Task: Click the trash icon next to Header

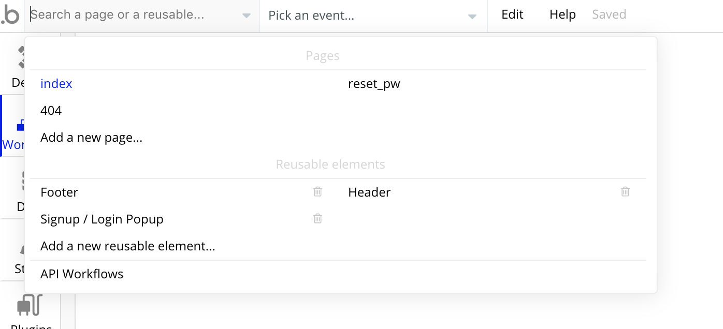Action: pyautogui.click(x=625, y=192)
